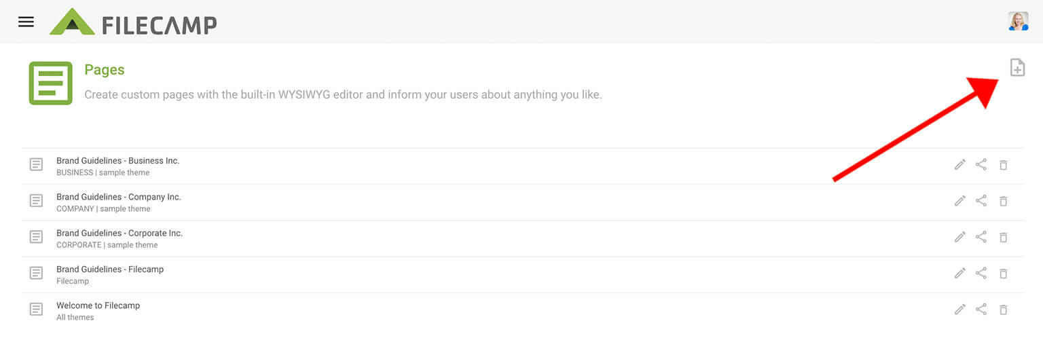The height and width of the screenshot is (338, 1043).
Task: Click the green Pages section icon
Action: [50, 83]
